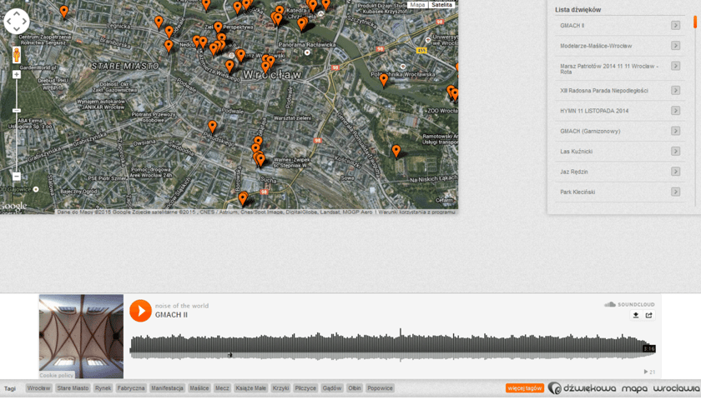The width and height of the screenshot is (701, 400).
Task: Zoom out on the map
Action: tap(16, 177)
